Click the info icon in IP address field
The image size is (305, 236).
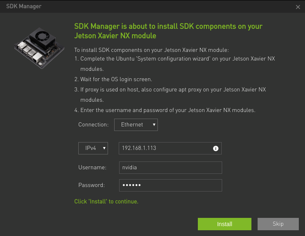(x=216, y=148)
